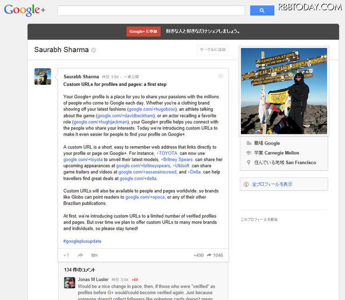Open the google.com/+britneyspears link
This screenshot has height=300, width=345.
pos(143,166)
